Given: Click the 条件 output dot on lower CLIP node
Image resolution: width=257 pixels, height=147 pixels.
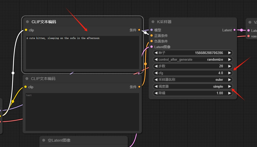Looking at the screenshot, I should click(x=139, y=87).
